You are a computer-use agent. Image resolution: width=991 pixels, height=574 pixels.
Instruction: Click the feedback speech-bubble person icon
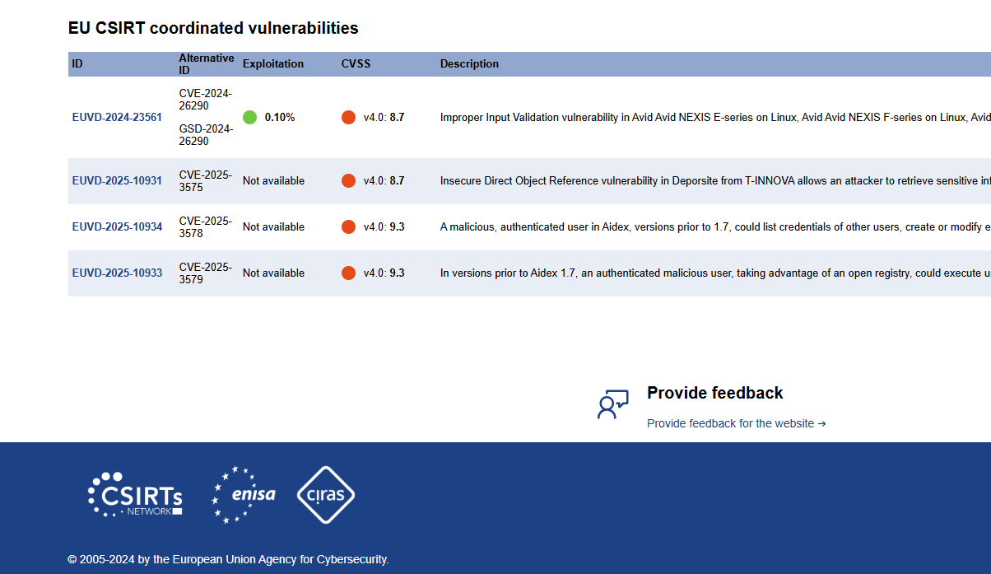click(x=612, y=404)
